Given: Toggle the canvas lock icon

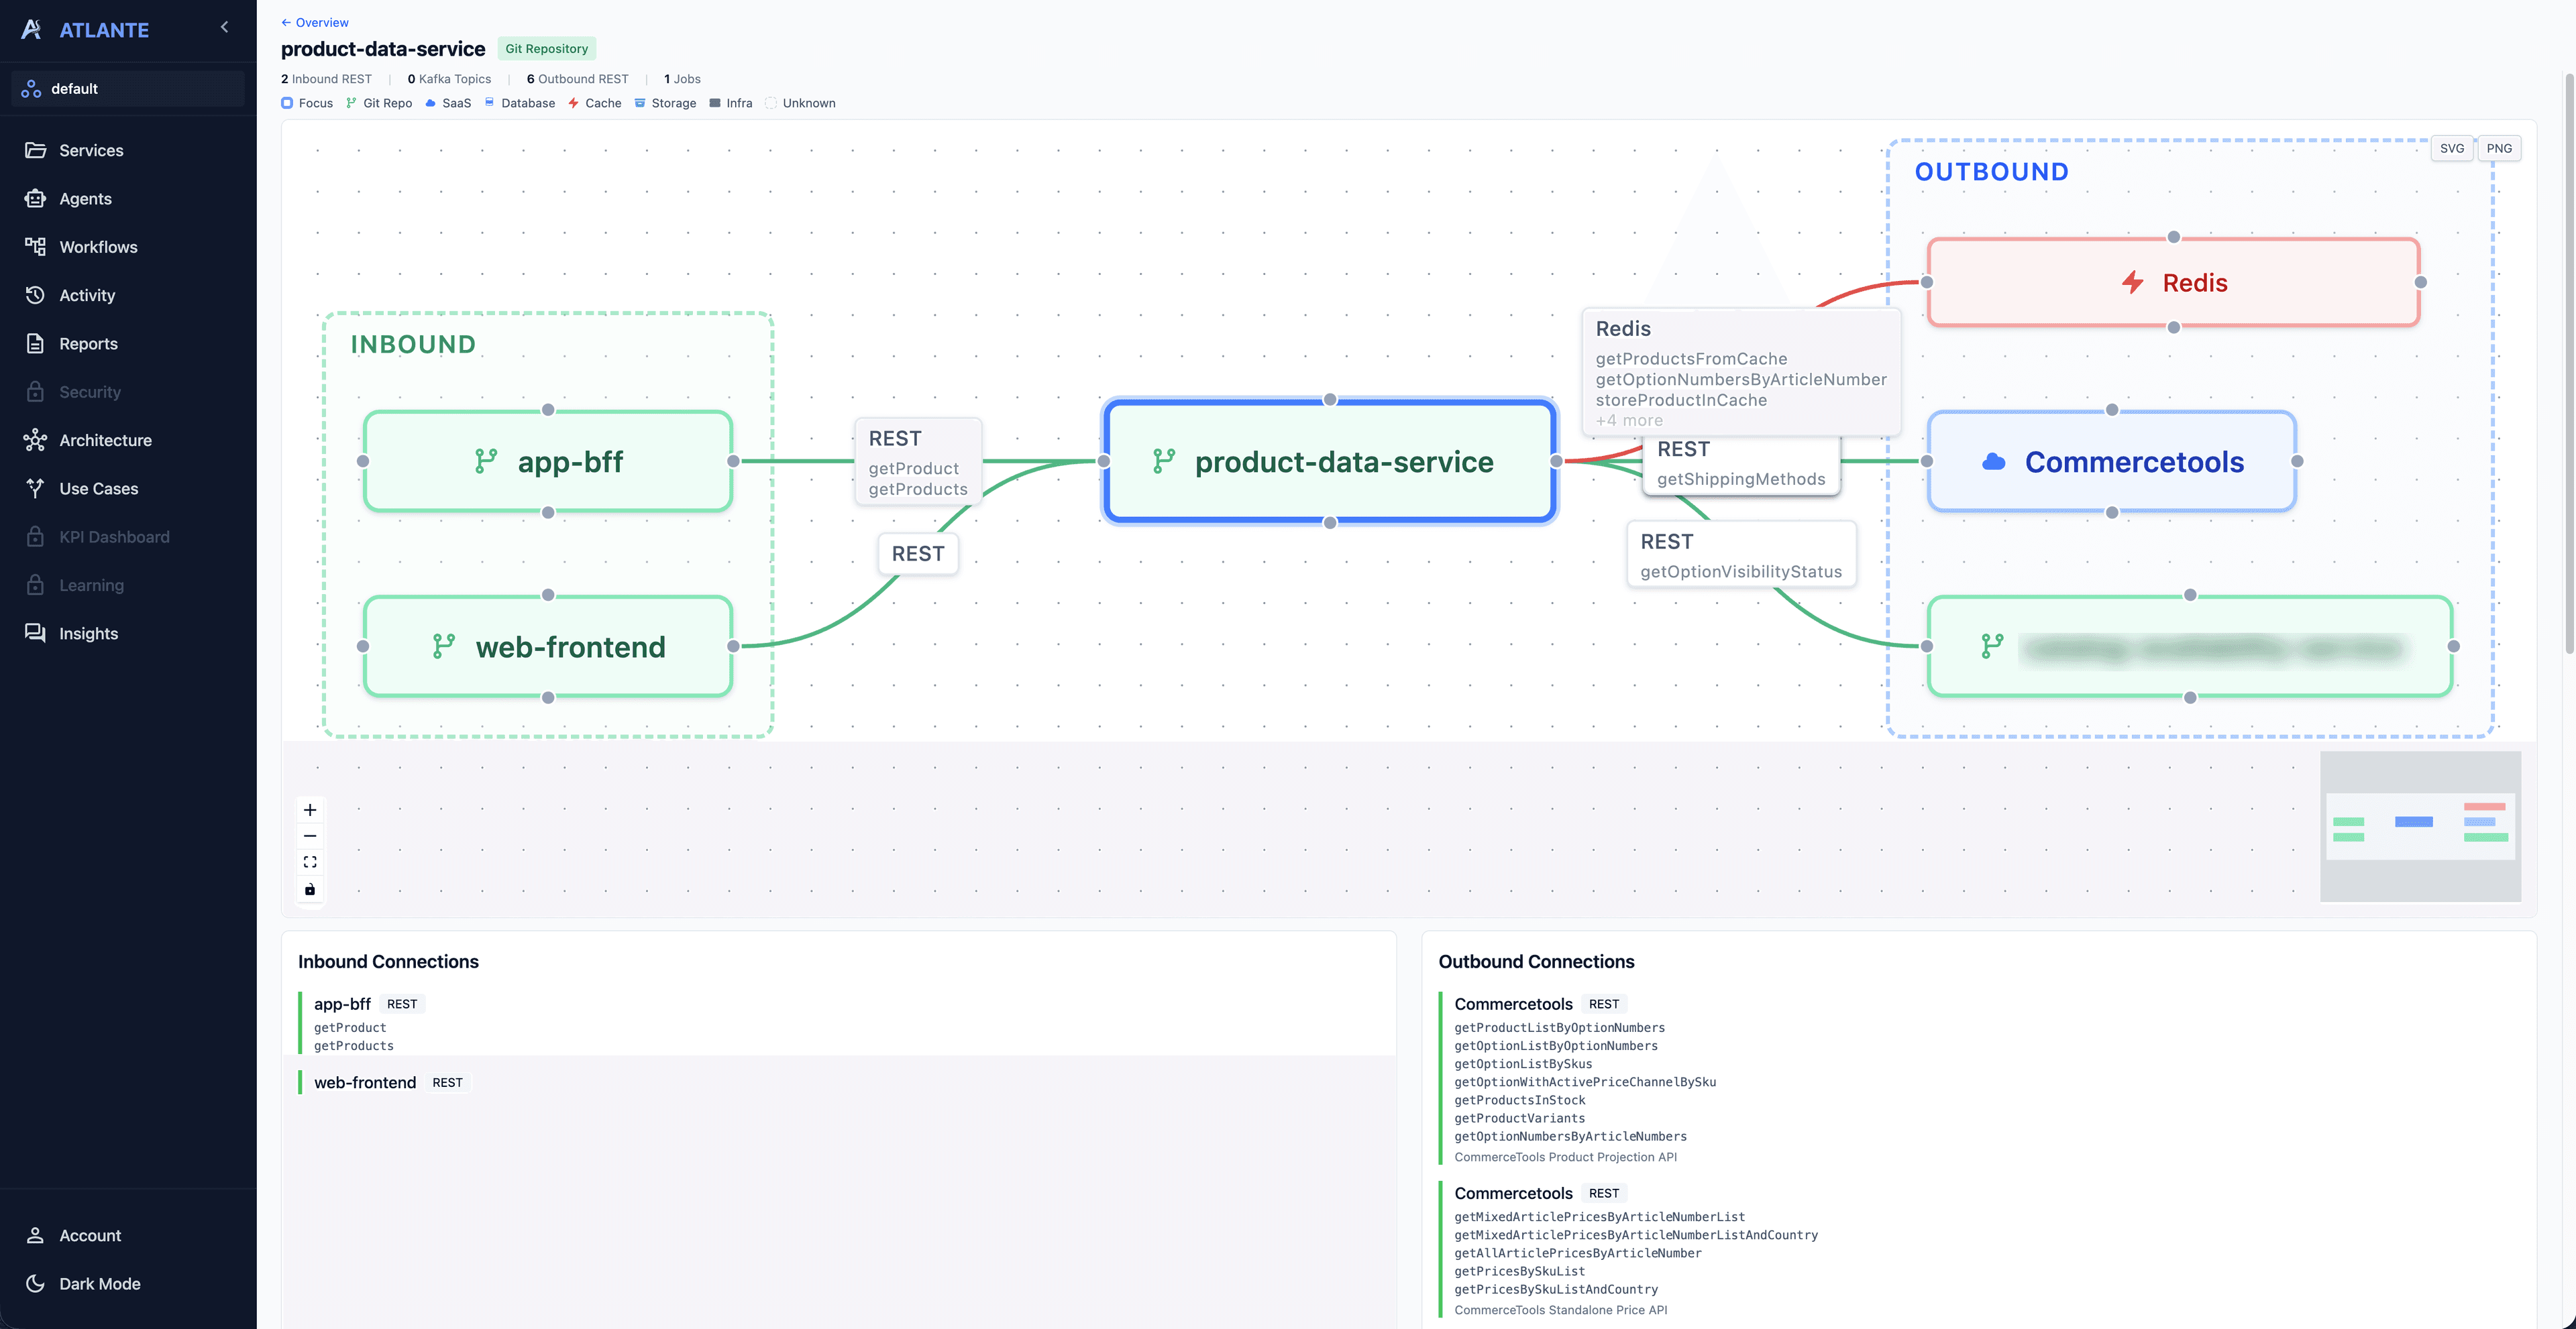Looking at the screenshot, I should tap(310, 889).
